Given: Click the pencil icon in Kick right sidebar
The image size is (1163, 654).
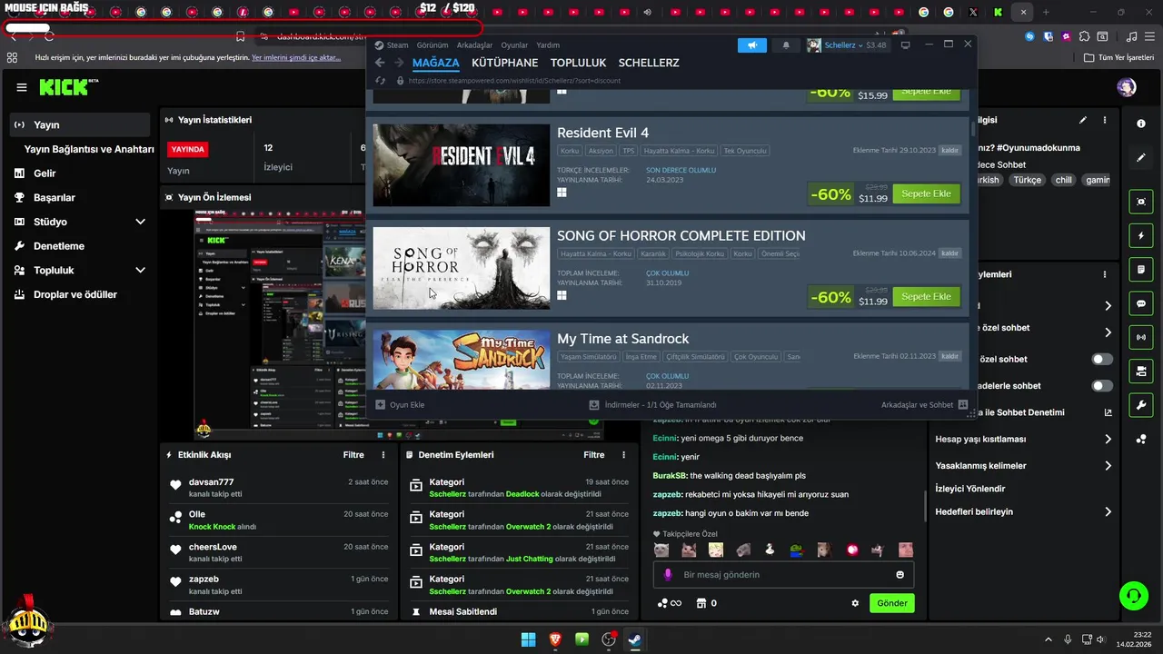Looking at the screenshot, I should point(1141,158).
